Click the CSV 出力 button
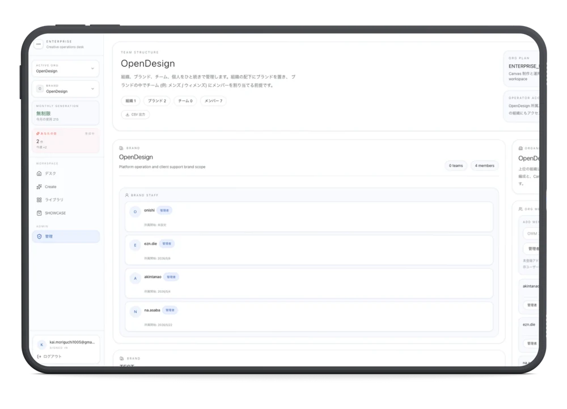 [x=136, y=115]
